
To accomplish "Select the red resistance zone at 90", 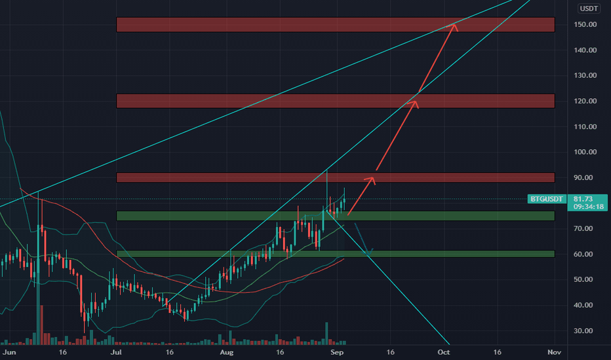I will [336, 177].
